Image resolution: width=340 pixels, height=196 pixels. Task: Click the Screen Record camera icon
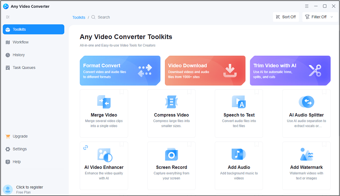coord(171,154)
